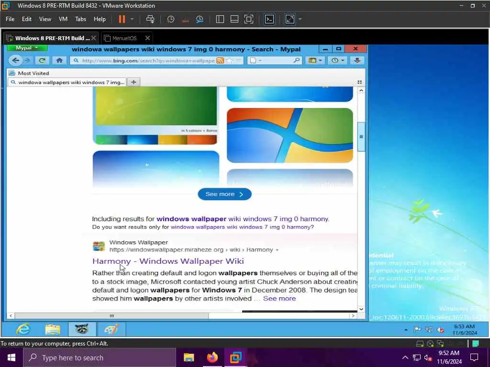Subscribe via the RSS feed icon
This screenshot has width=490, height=367.
coord(220,61)
